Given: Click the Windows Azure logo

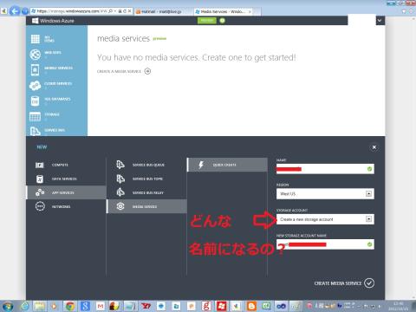Looking at the screenshot, I should tap(53, 21).
